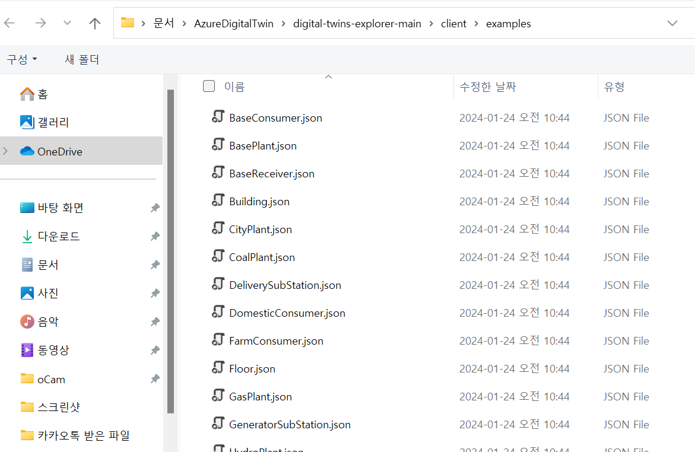Navigate to 문서 breadcrumb
695x452 pixels.
[164, 23]
